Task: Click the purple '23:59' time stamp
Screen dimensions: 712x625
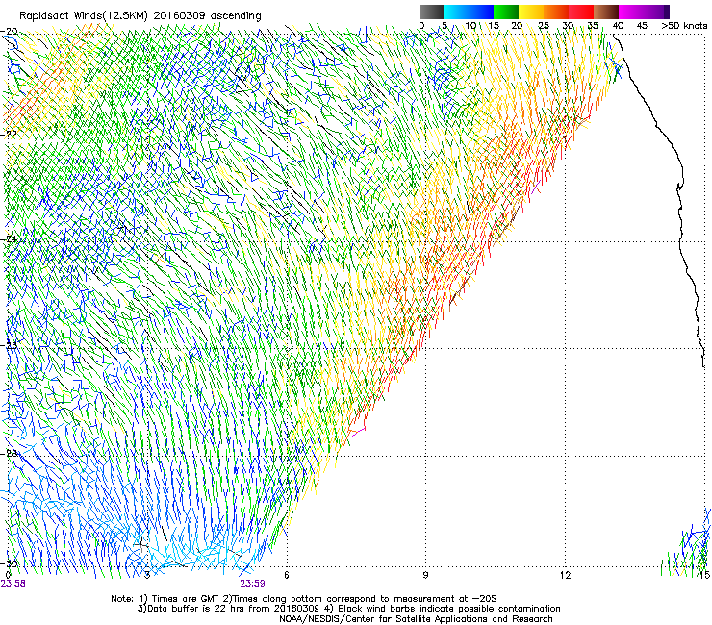Action: tap(252, 584)
